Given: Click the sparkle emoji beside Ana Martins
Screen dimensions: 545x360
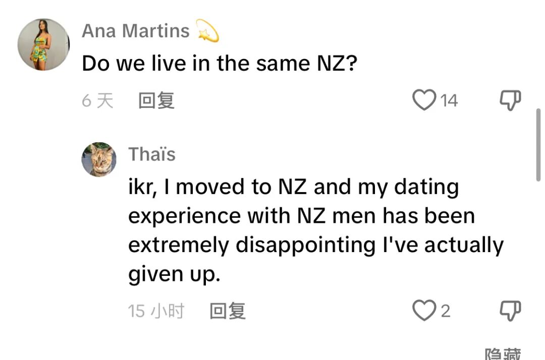Looking at the screenshot, I should pyautogui.click(x=207, y=31).
